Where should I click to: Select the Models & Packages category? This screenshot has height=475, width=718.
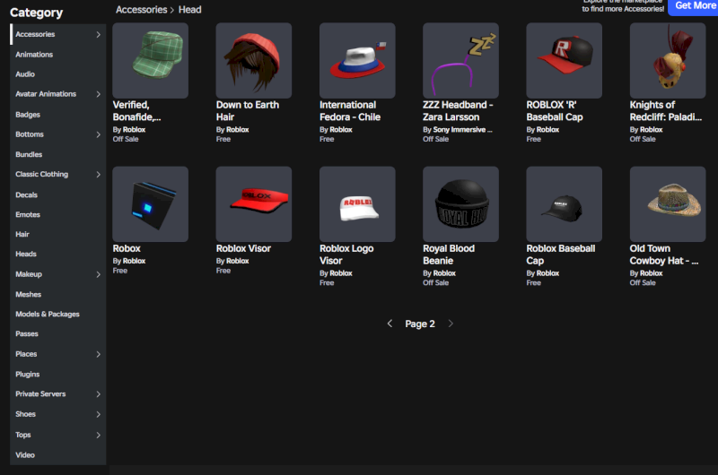click(x=48, y=314)
